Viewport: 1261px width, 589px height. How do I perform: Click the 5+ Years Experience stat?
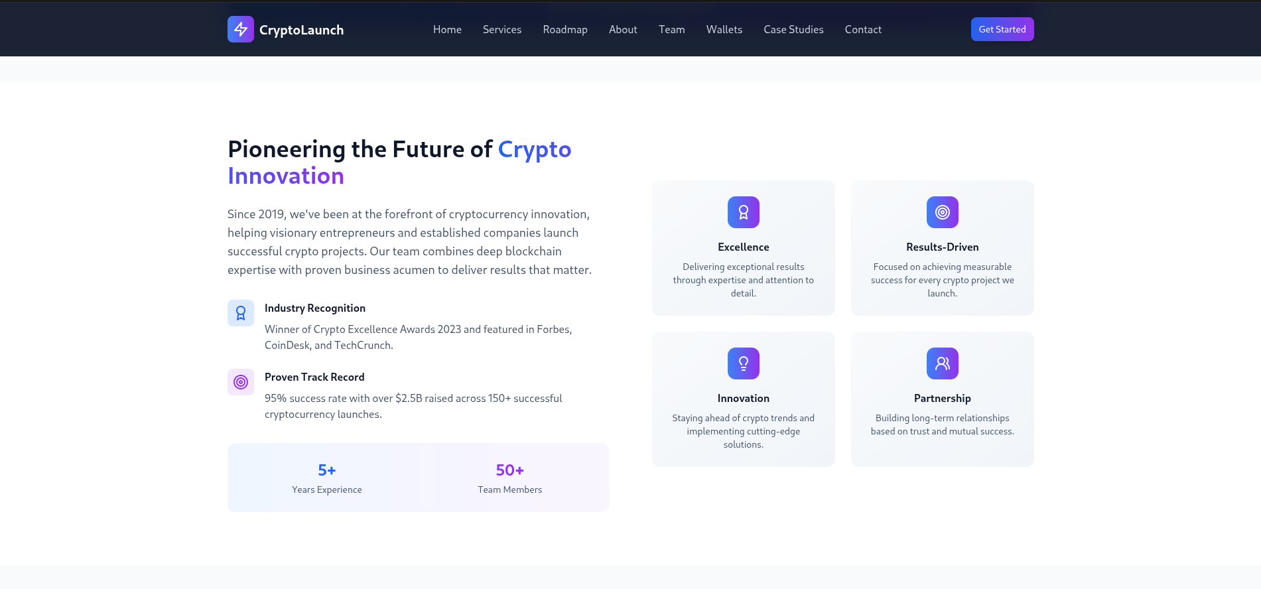pos(327,478)
